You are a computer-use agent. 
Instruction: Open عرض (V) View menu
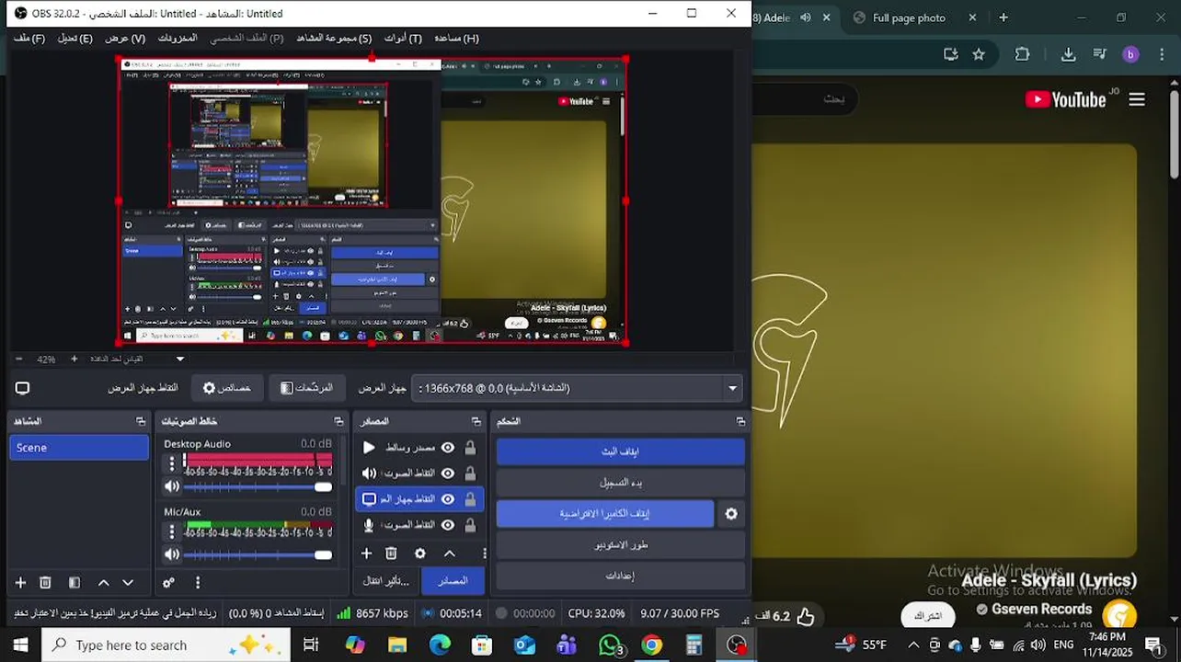[x=125, y=38]
